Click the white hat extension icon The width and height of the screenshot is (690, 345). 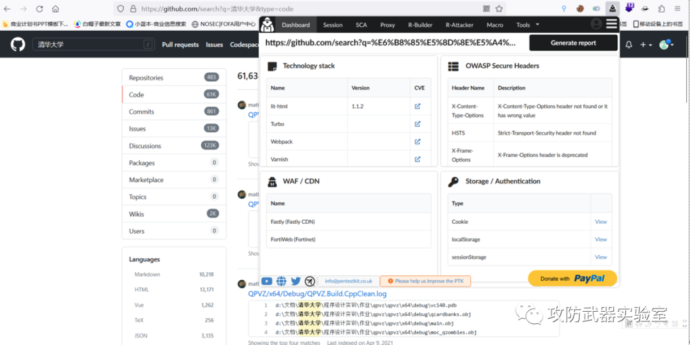(645, 8)
